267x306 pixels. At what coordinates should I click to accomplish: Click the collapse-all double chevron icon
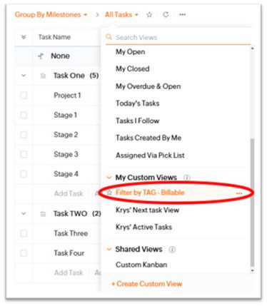24,37
